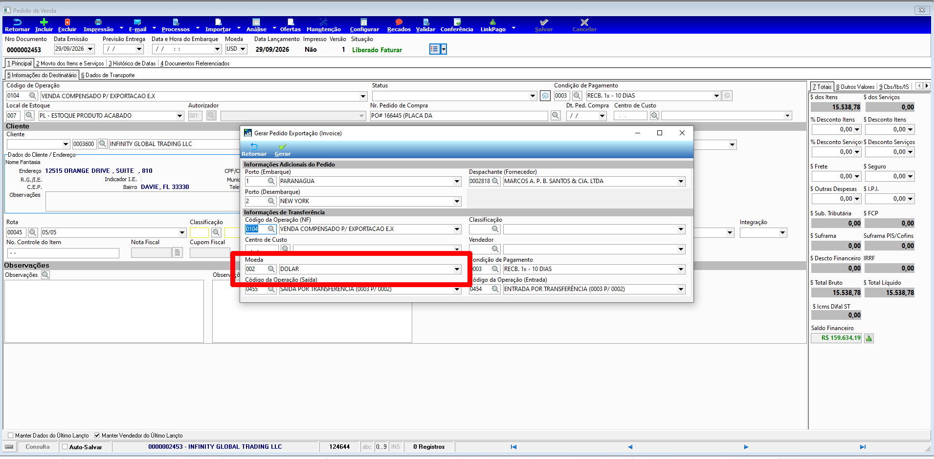Enable the Auto-Salvar checkbox
The width and height of the screenshot is (934, 459).
click(65, 446)
